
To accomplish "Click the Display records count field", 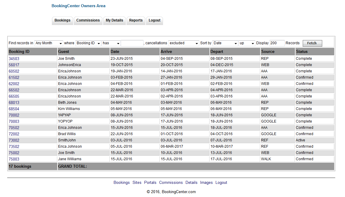I will [277, 43].
